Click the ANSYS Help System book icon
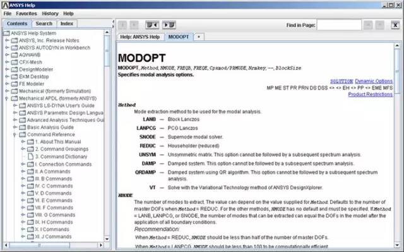Image resolution: width=404 pixels, height=252 pixels. [x=6, y=33]
